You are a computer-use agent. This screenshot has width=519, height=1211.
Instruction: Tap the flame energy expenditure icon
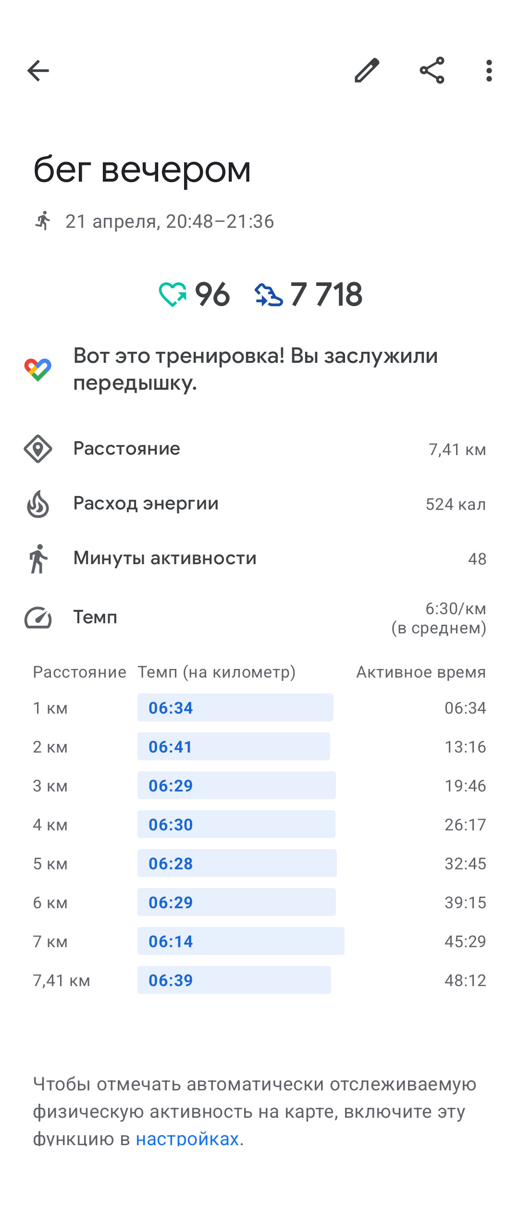click(x=38, y=504)
